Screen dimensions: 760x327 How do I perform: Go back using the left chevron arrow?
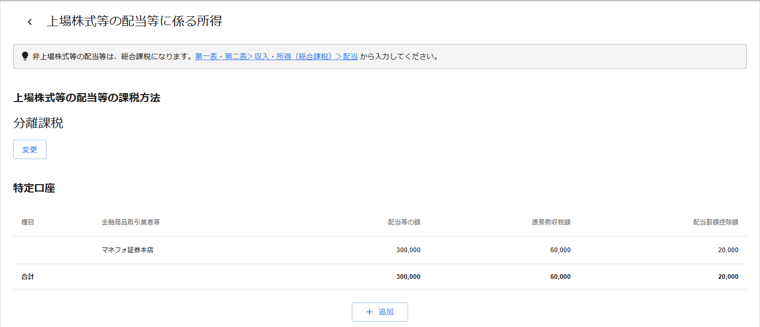[x=30, y=21]
